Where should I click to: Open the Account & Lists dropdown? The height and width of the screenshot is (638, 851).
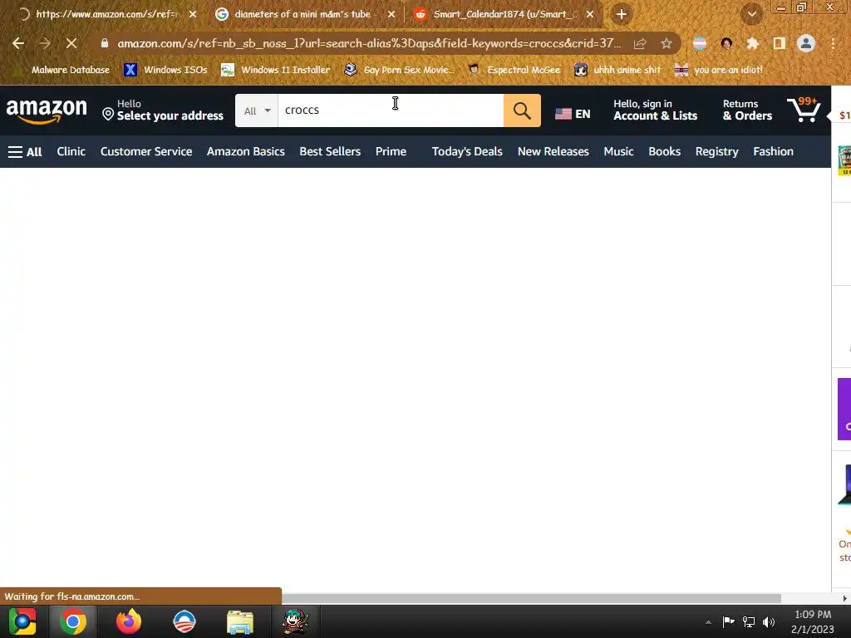(655, 110)
